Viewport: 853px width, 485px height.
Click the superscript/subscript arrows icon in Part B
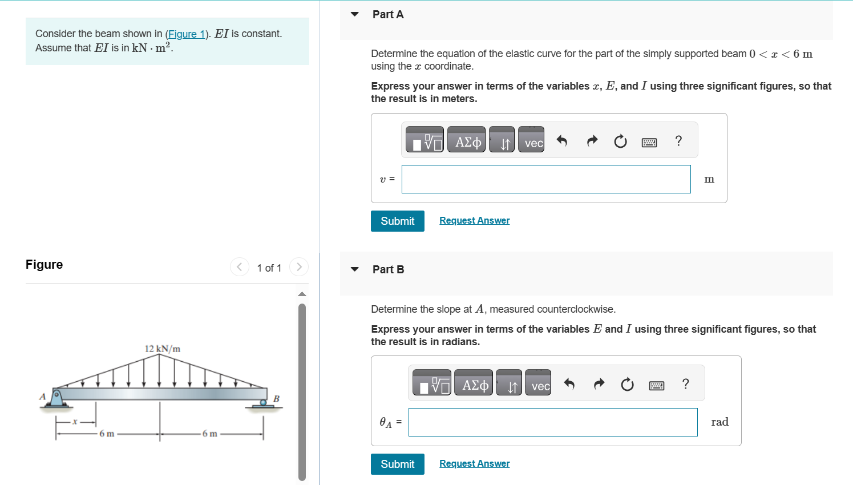(x=509, y=383)
